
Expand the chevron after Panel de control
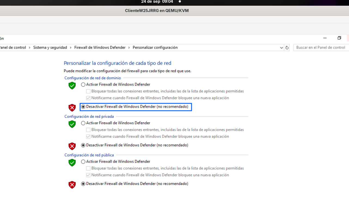tap(30, 47)
